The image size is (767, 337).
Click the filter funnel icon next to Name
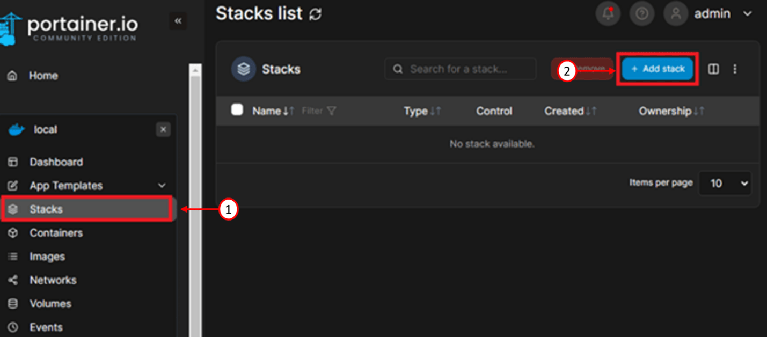pyautogui.click(x=332, y=111)
